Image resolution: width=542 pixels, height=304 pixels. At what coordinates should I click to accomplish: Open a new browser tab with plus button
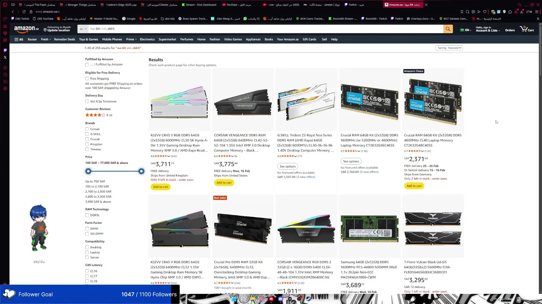426,5
